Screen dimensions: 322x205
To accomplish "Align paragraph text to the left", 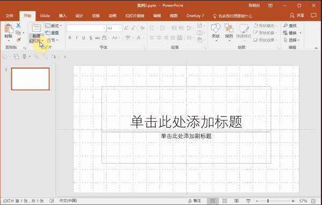I will pyautogui.click(x=152, y=38).
